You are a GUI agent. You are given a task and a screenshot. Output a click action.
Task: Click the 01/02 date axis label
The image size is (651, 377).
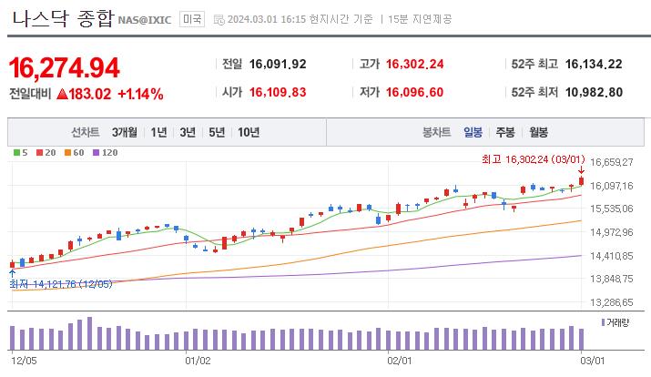[198, 361]
